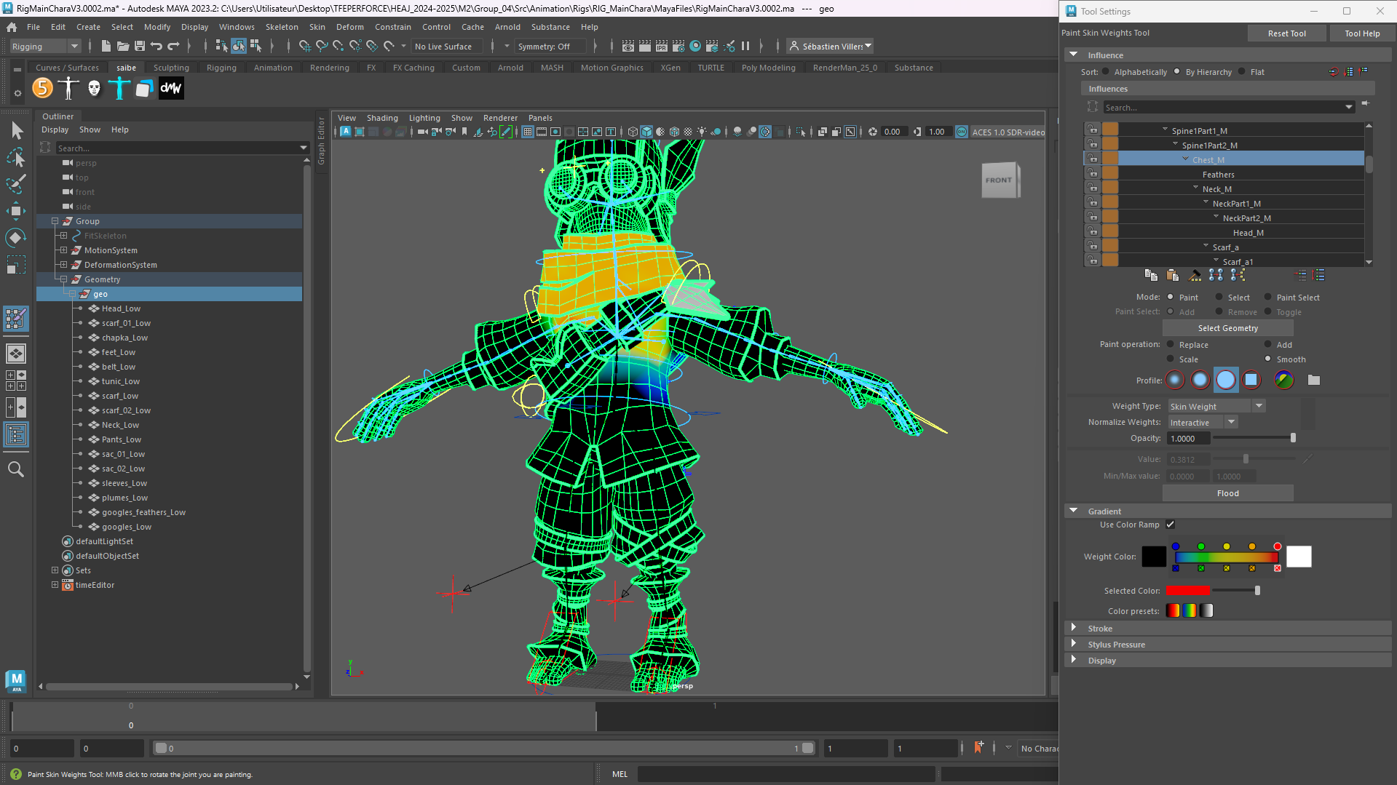Set paint operation to Replace
Screen dimensions: 1397x785
point(1171,345)
